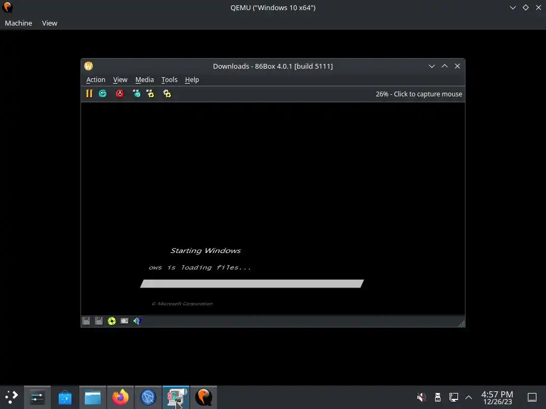Click the hard reset icon in 86Box

103,94
